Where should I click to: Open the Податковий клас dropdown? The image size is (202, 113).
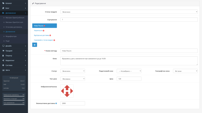129,71
